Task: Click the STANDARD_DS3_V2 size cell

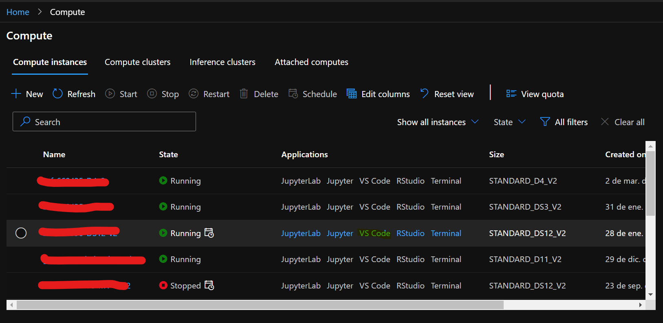Action: click(525, 207)
